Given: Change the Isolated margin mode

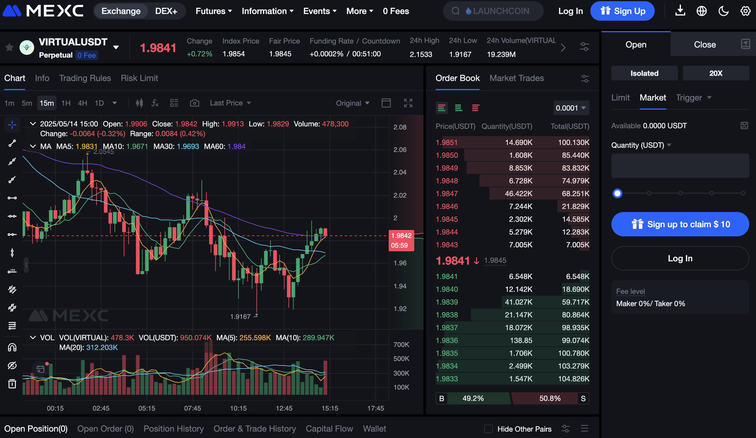Looking at the screenshot, I should coord(644,73).
